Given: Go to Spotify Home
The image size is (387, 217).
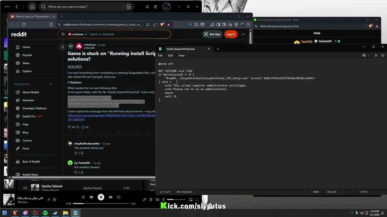Looking at the screenshot, I should 32,7.
